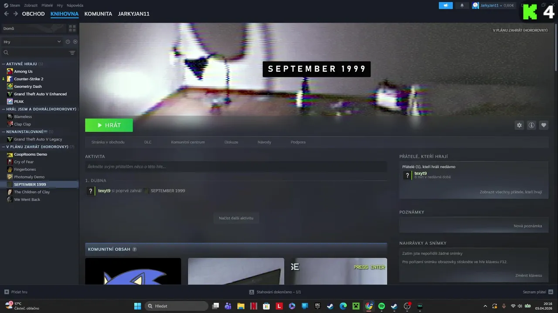Open the Hry library filter dropdown

32,42
